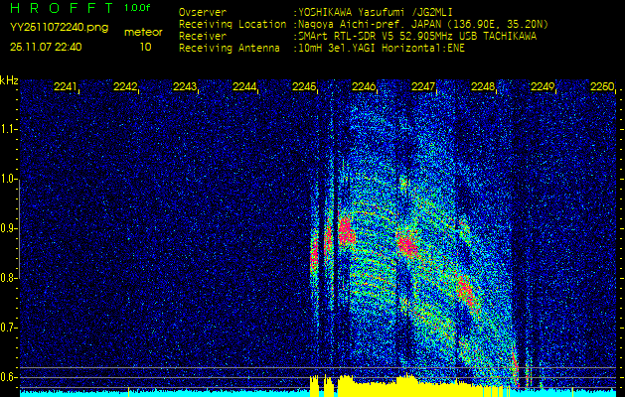The image size is (625, 397).
Task: Click the 2250 time marker
Action: click(602, 86)
